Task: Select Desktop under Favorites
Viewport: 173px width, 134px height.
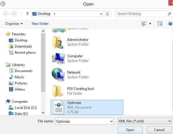Action: (x=21, y=40)
